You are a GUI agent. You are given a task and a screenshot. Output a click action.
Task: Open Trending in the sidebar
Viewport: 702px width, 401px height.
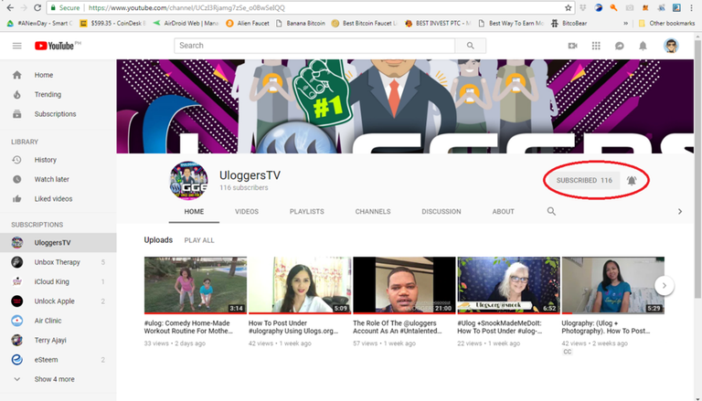(58, 94)
